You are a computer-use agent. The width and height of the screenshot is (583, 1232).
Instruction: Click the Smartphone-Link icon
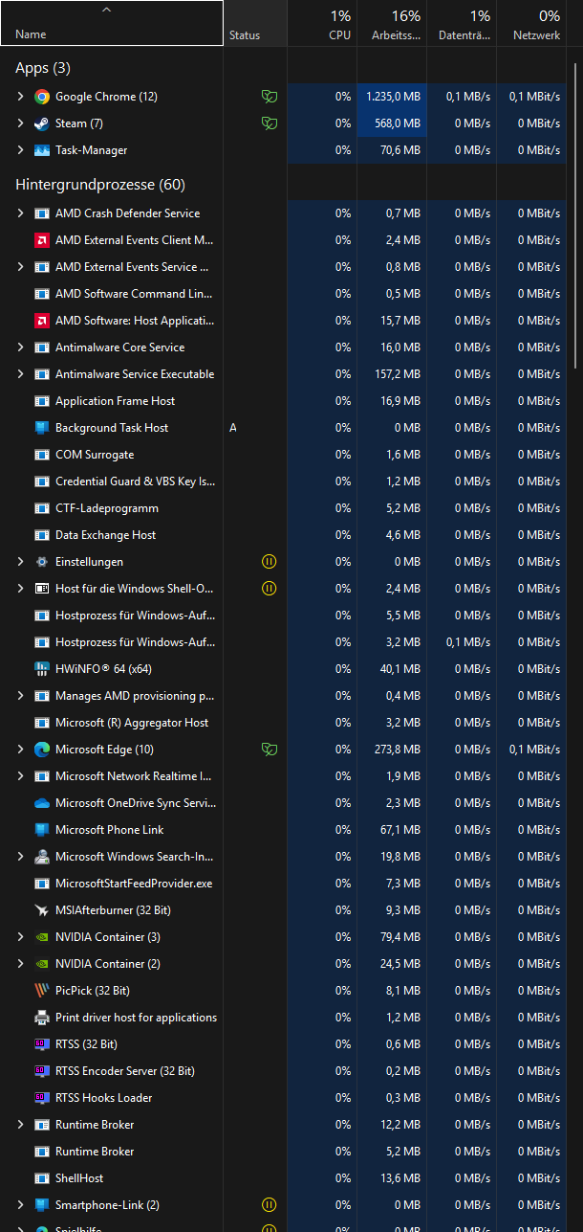42,1205
